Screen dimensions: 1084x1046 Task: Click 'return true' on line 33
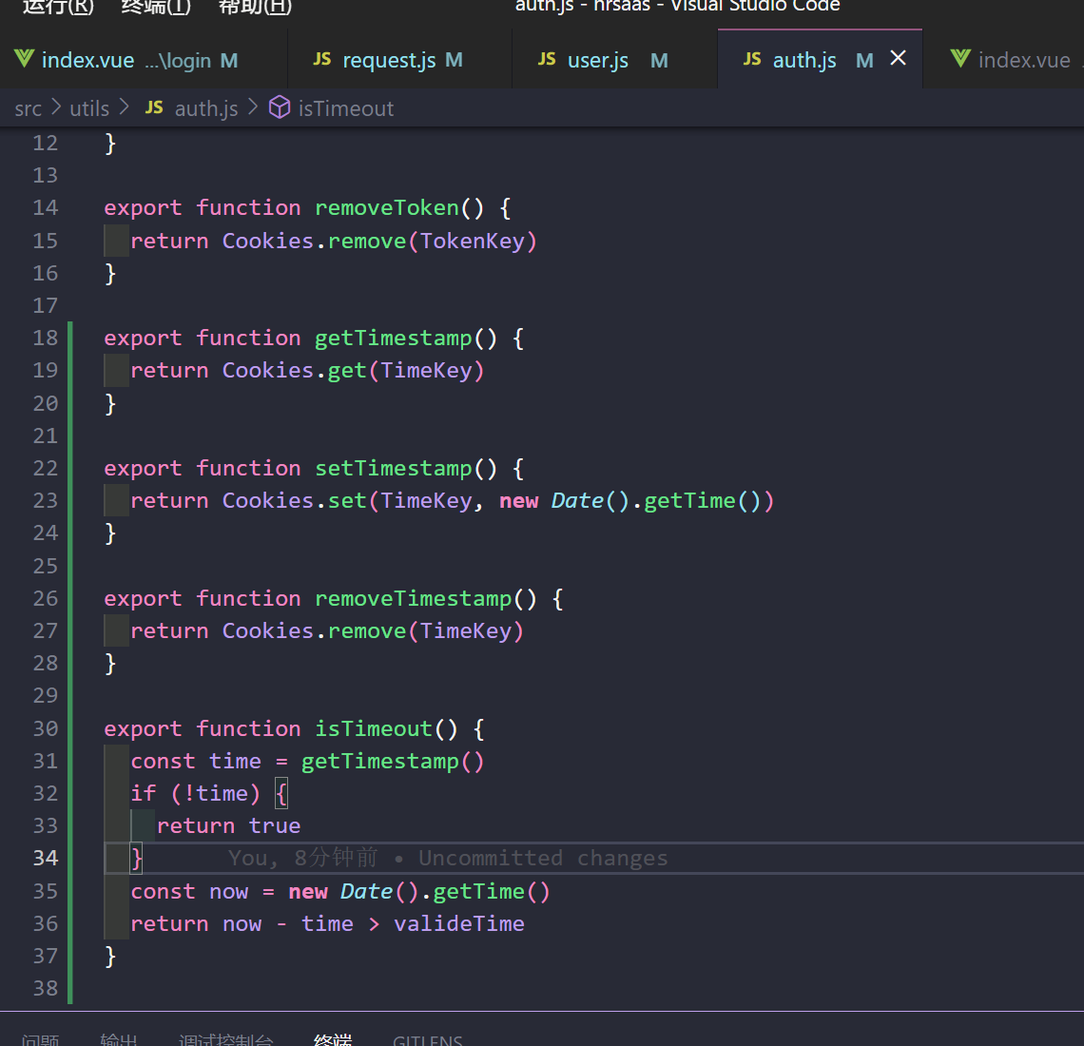[229, 825]
